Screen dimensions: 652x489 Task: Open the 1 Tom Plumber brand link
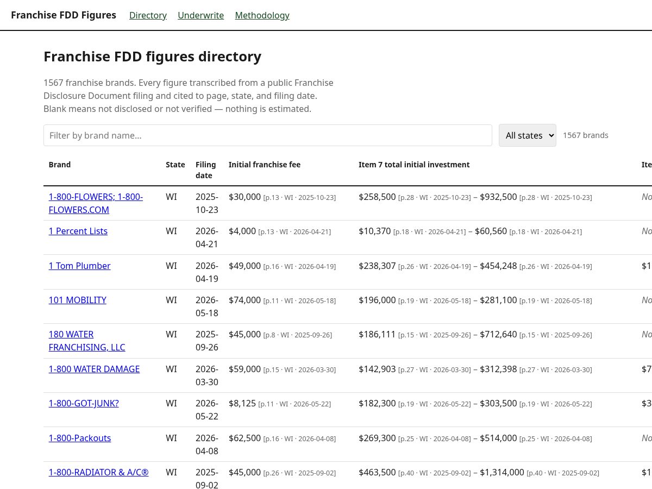click(x=79, y=266)
